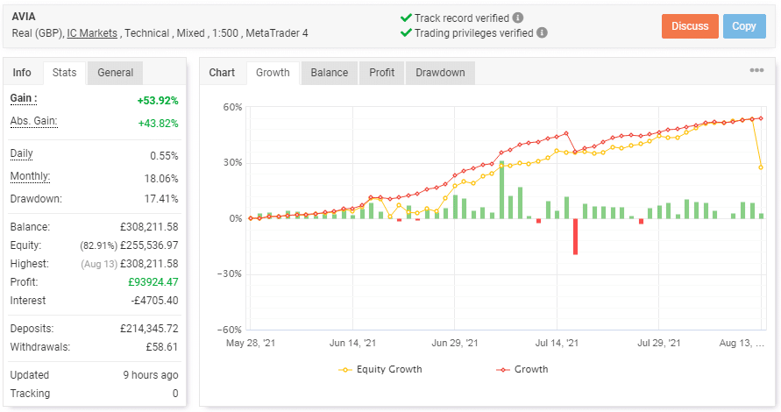Click the Abs. Gain label
This screenshot has width=781, height=412.
click(x=33, y=122)
